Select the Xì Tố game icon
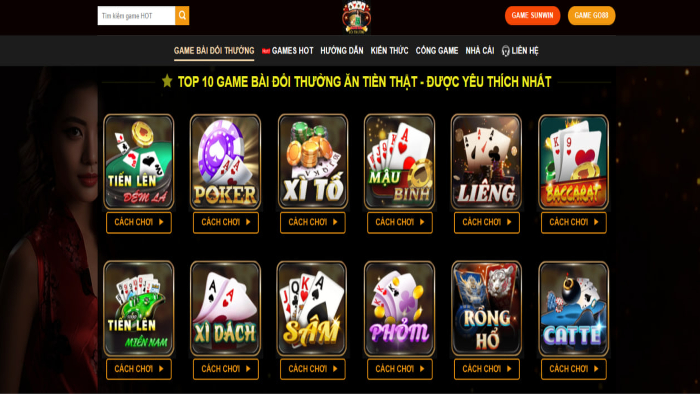This screenshot has height=394, width=700. 313,162
